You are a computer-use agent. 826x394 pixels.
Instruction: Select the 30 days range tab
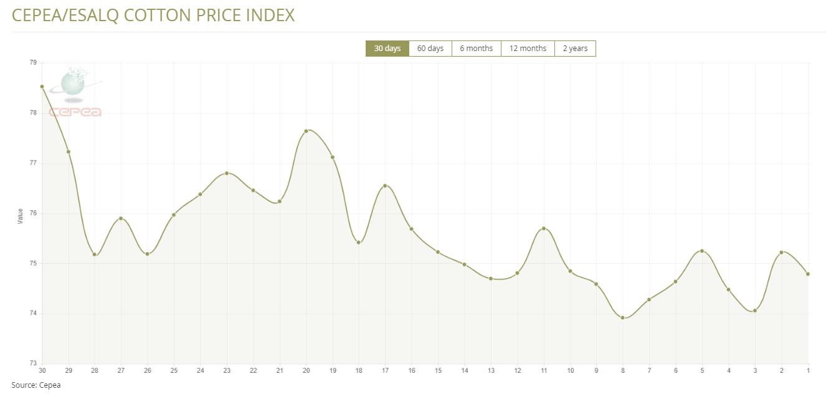click(x=387, y=49)
